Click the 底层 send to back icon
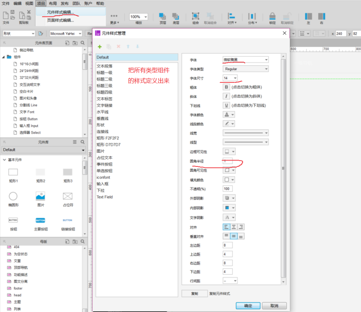This screenshot has width=361, height=312. coord(176,16)
